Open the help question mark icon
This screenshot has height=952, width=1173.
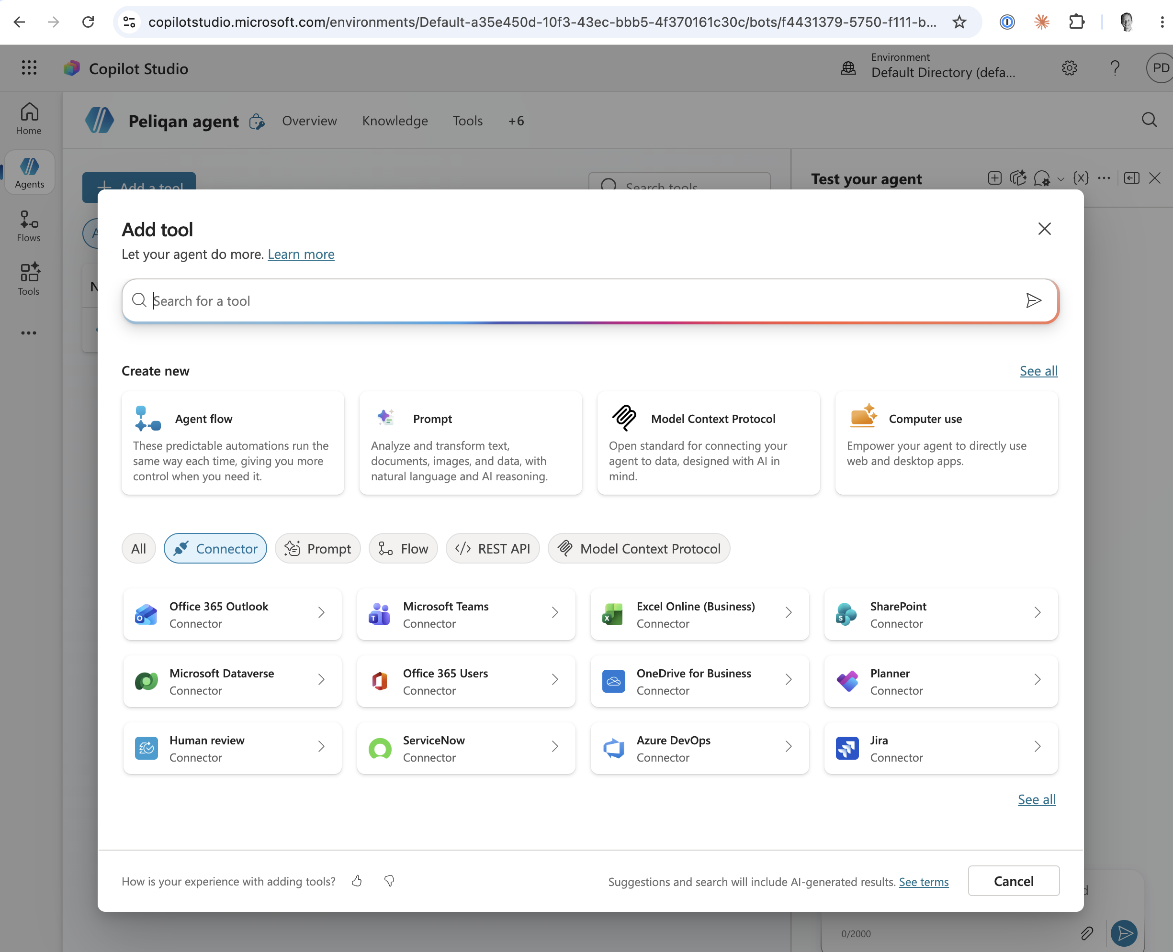pos(1115,68)
